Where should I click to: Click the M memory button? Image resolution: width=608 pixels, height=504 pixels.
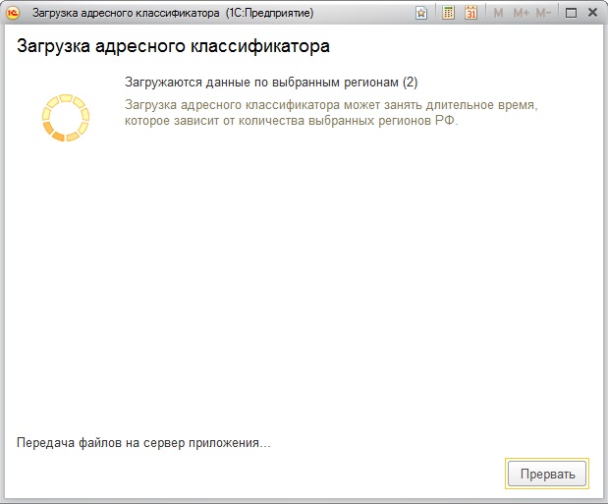[x=498, y=13]
